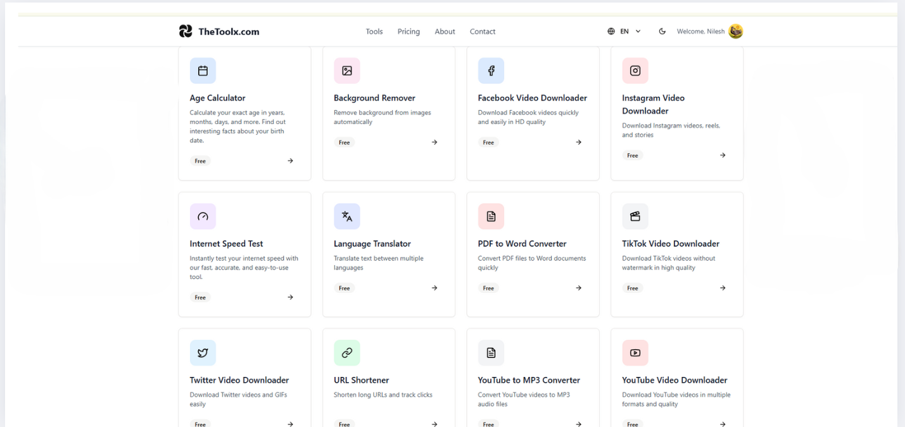Click the URL Shortener chain link icon
The height and width of the screenshot is (427, 905).
coord(347,353)
